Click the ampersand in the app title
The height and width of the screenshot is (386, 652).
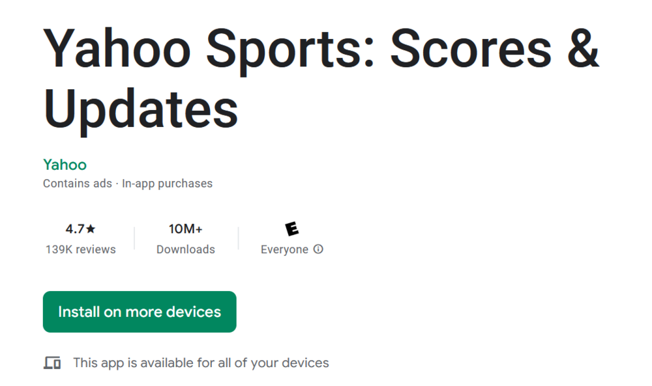(583, 48)
